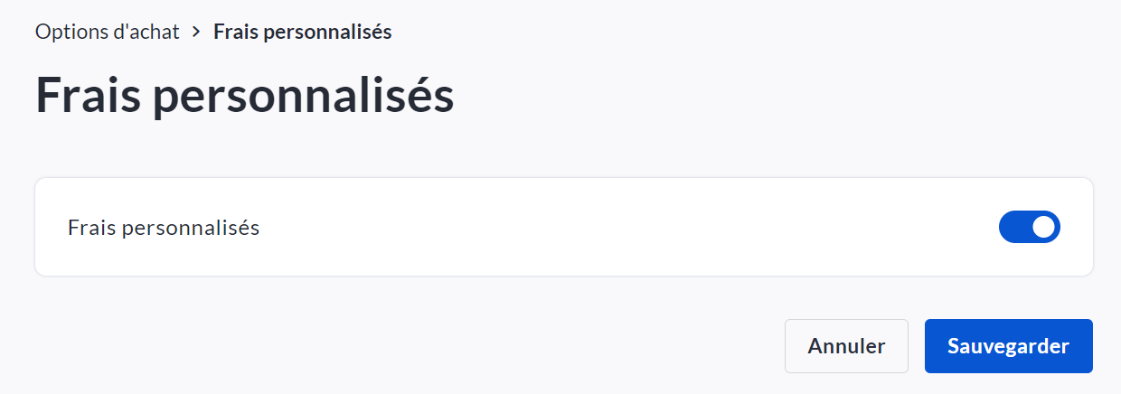Select the bold Frais personnalisés breadcrumb item
The height and width of the screenshot is (394, 1121).
pos(302,32)
